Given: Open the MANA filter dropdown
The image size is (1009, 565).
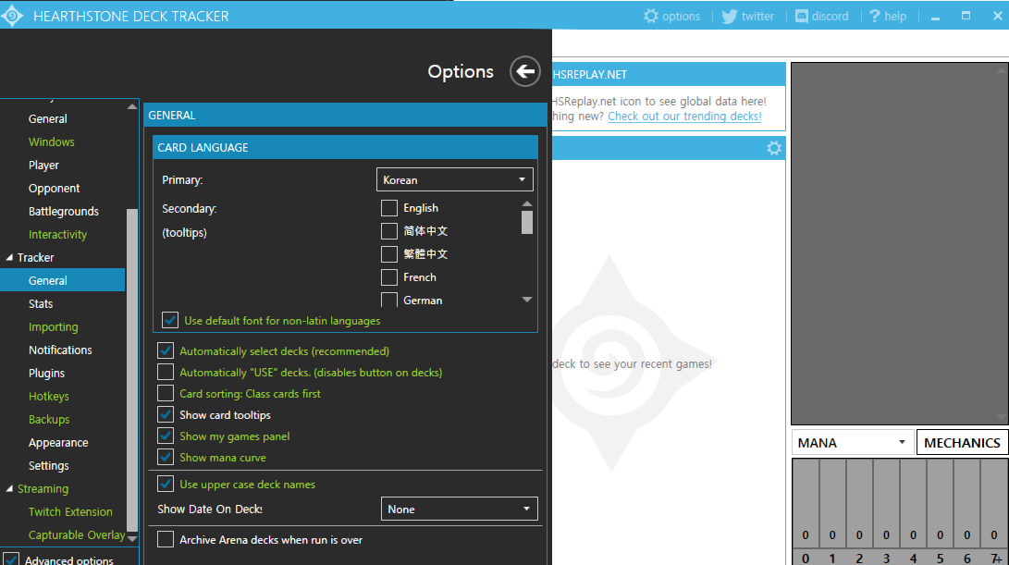Looking at the screenshot, I should (852, 443).
